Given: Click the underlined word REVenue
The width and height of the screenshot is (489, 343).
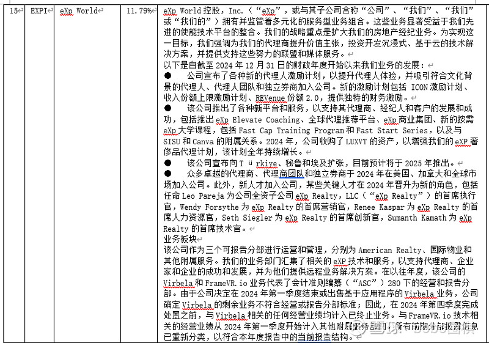Looking at the screenshot, I should pos(270,98).
